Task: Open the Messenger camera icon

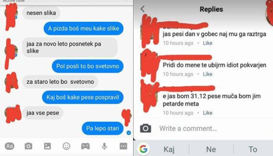Action: [x=28, y=146]
